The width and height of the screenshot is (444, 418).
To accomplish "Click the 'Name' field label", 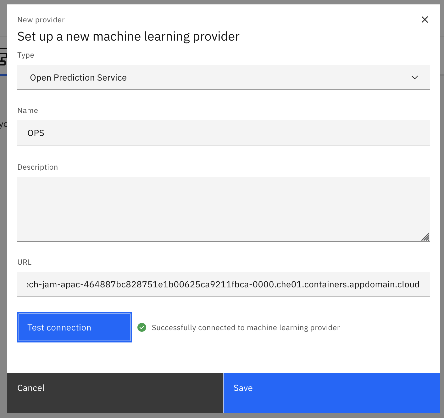I will tap(28, 110).
